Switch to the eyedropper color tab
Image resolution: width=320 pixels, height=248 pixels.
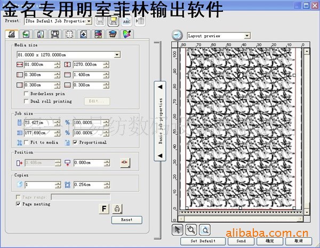click(x=126, y=34)
